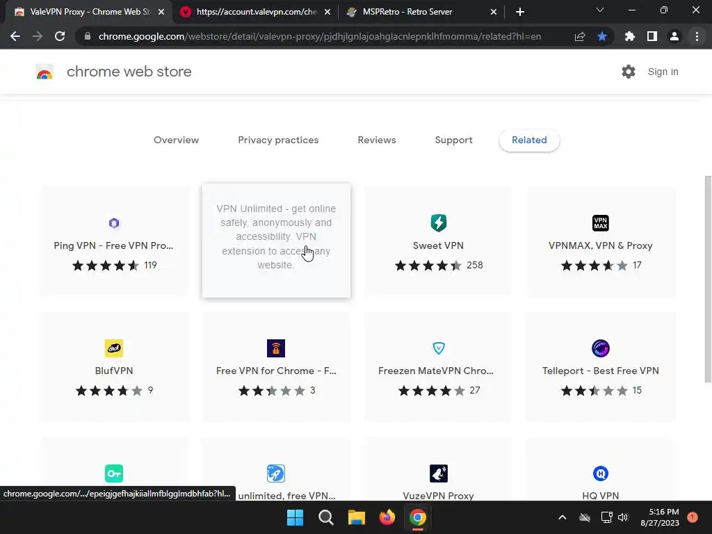Click the address bar URL
The height and width of the screenshot is (534, 712).
(x=320, y=36)
